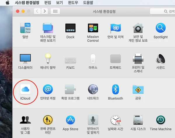Open 데스크탑 및 화면 보호기 preferences

point(48,32)
